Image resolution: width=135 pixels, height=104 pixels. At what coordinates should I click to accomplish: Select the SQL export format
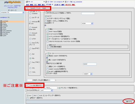point(30,58)
